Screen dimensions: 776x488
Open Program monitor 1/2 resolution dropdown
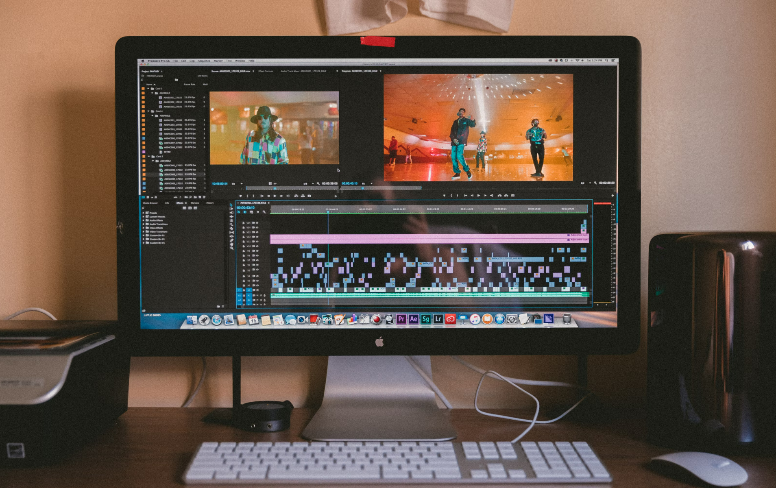pyautogui.click(x=585, y=183)
